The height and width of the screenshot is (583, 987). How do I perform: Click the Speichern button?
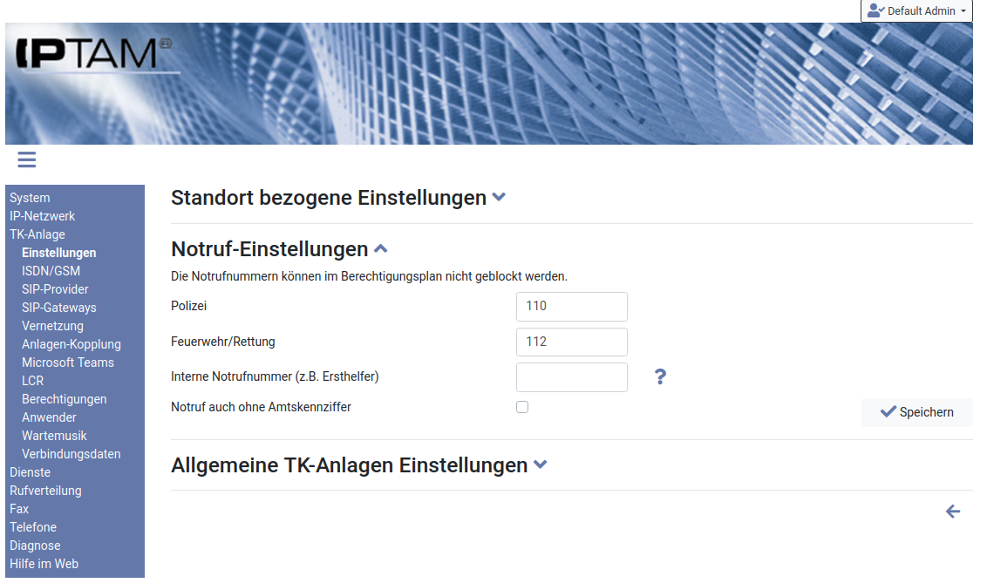pyautogui.click(x=916, y=412)
